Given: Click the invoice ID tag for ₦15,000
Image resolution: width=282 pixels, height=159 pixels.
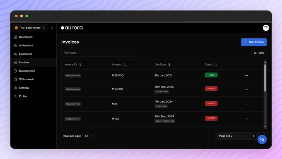Looking at the screenshot, I should pyautogui.click(x=73, y=89).
